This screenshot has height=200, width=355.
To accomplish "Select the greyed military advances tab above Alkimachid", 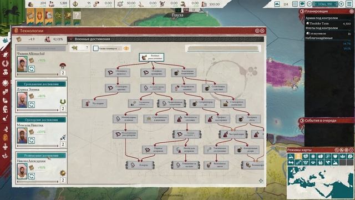I will click(41, 48).
